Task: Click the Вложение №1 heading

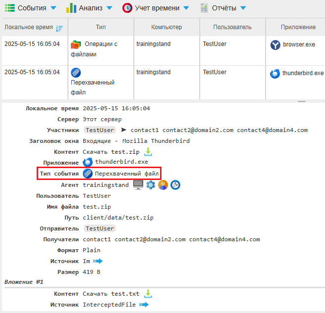Action: click(24, 282)
